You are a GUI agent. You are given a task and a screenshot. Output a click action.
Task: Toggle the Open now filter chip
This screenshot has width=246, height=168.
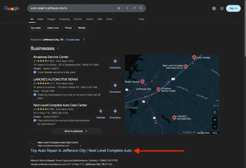click(53, 28)
